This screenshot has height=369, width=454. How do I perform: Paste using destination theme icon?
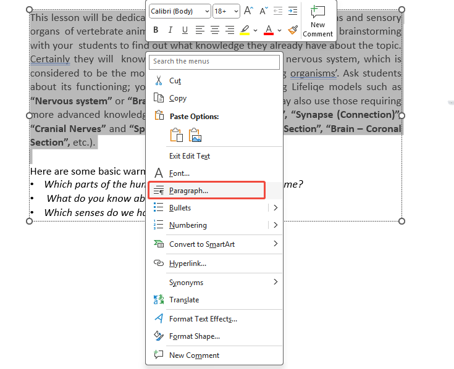(177, 135)
